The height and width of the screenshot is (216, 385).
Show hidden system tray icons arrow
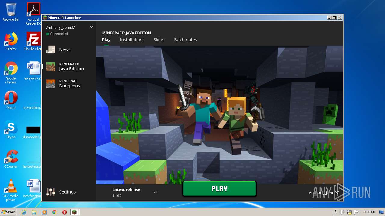click(335, 212)
